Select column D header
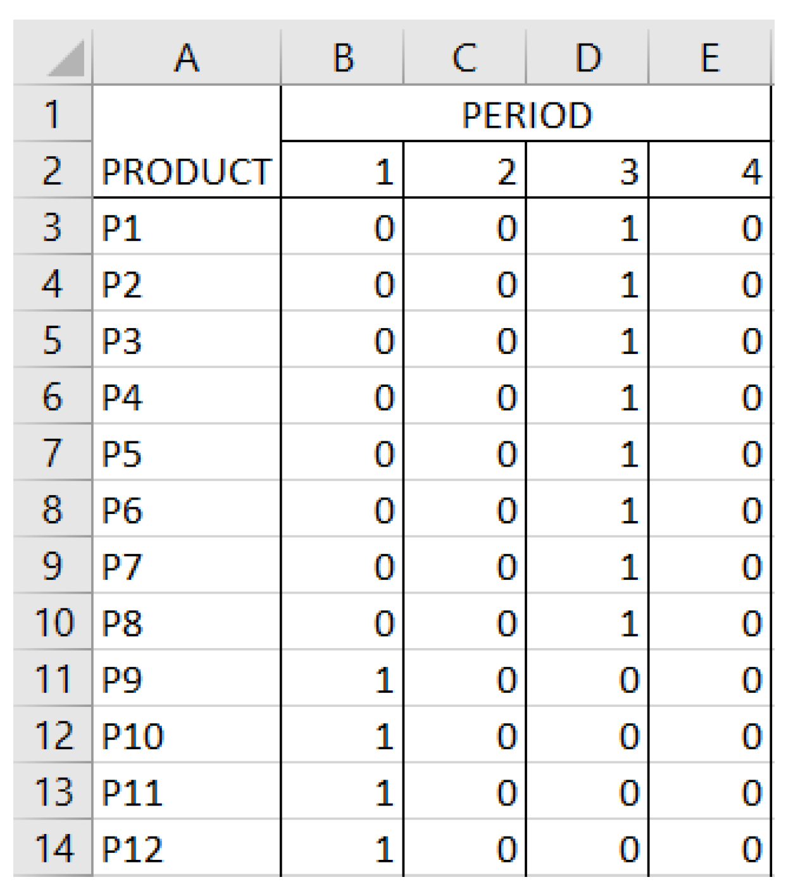793x894 pixels. [587, 58]
